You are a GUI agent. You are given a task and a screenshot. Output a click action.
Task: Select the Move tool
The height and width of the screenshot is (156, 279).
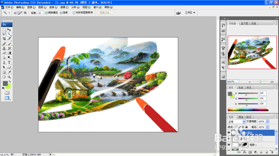click(x=9, y=30)
